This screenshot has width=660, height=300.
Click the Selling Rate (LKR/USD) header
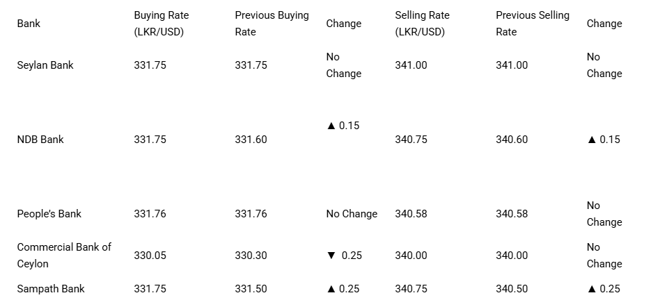coord(422,24)
